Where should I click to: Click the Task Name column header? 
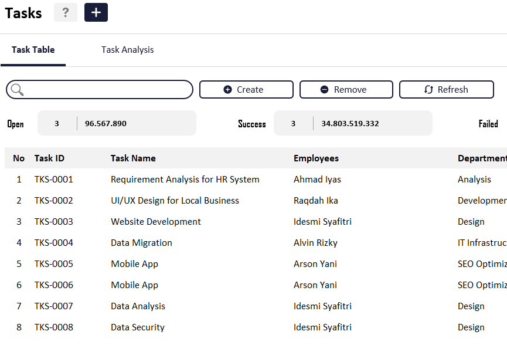click(133, 158)
